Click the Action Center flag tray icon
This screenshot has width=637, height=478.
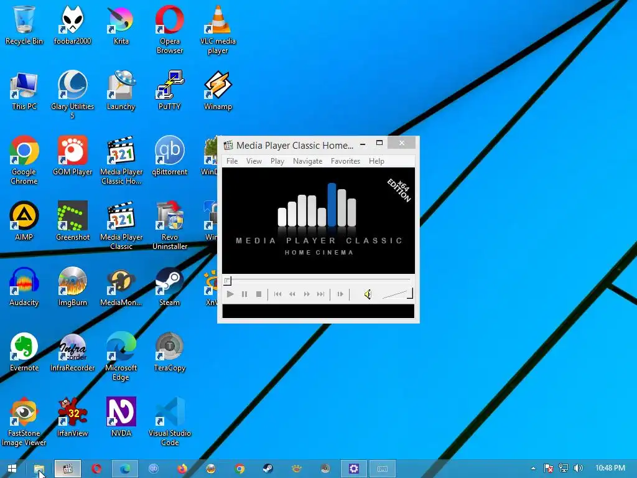[549, 469]
